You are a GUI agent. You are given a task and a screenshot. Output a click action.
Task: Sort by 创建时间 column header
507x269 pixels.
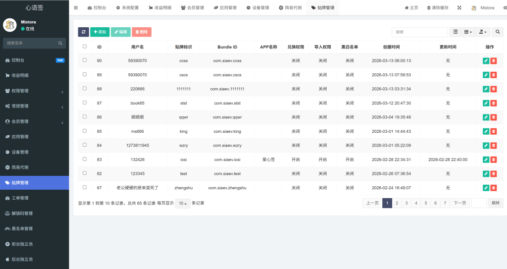tap(391, 47)
